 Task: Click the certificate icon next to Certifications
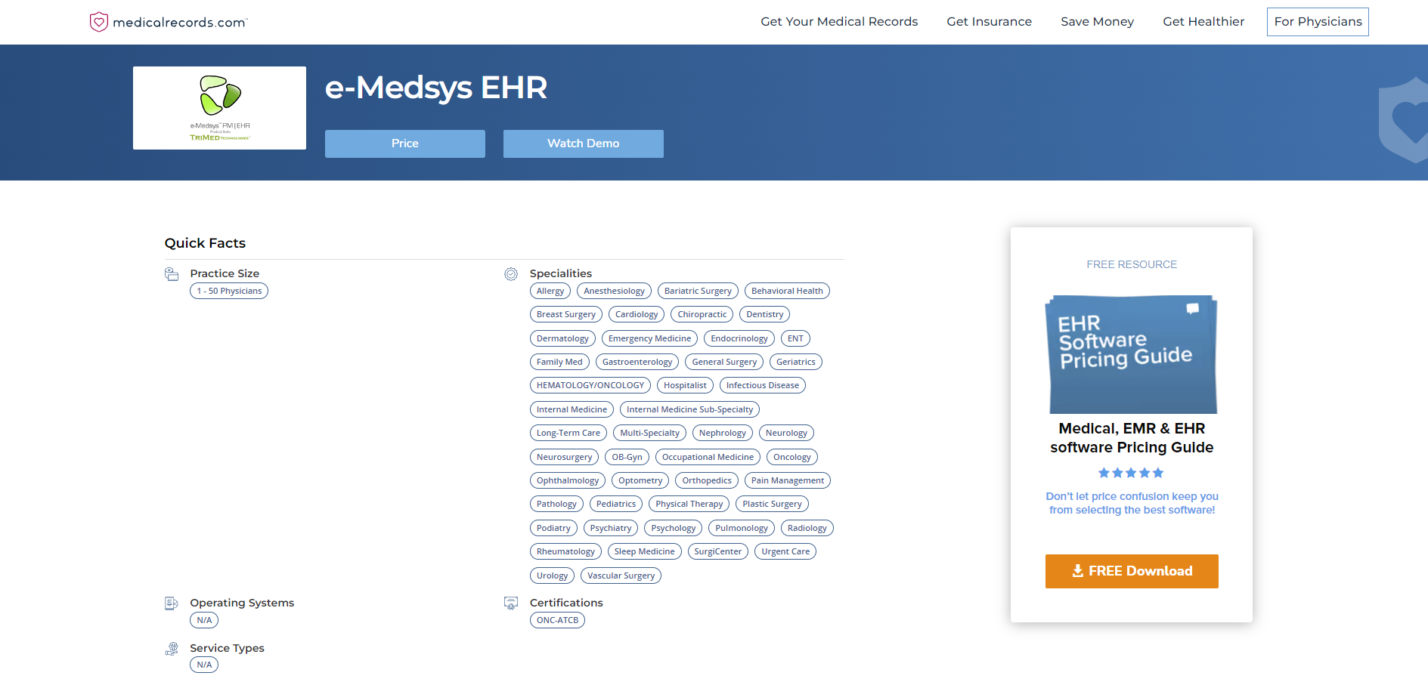pyautogui.click(x=511, y=603)
